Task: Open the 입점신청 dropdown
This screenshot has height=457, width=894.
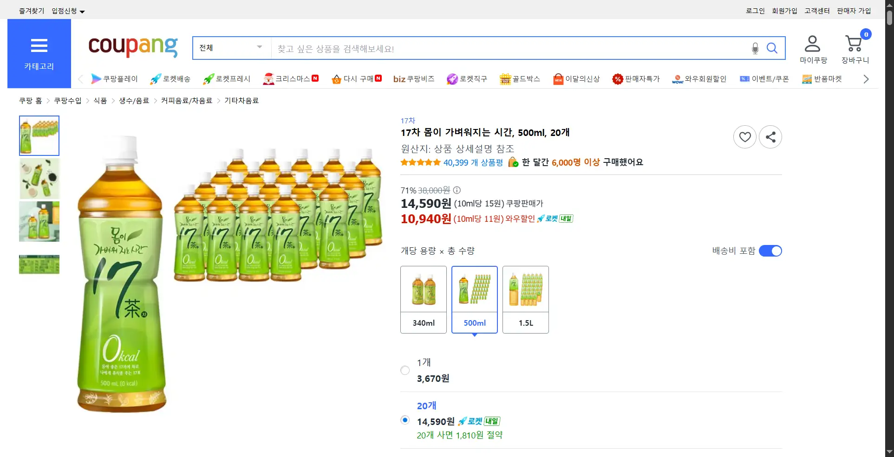Action: (x=68, y=11)
